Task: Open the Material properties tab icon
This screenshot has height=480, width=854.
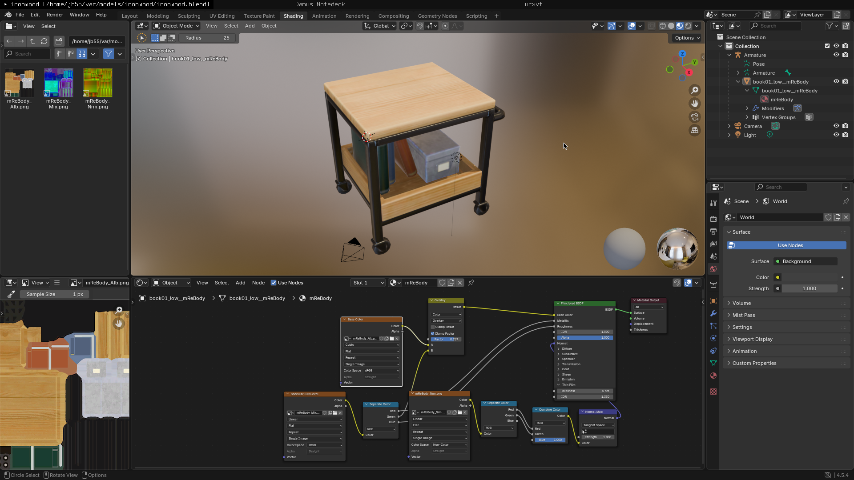Action: coord(713,376)
